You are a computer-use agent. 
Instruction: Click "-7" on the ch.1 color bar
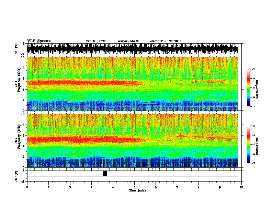click(253, 106)
